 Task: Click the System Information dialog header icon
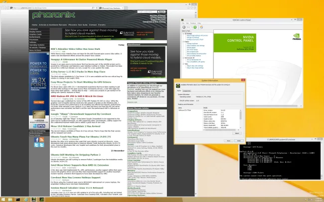coord(178,86)
